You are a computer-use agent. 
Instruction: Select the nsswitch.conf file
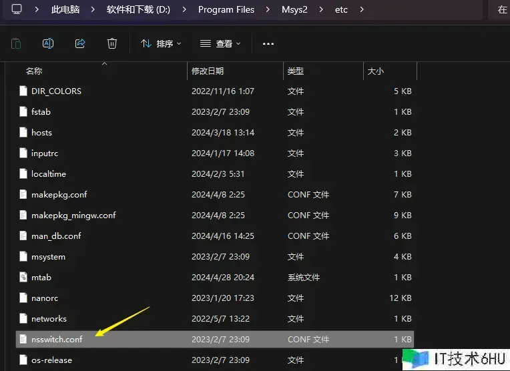coord(57,339)
